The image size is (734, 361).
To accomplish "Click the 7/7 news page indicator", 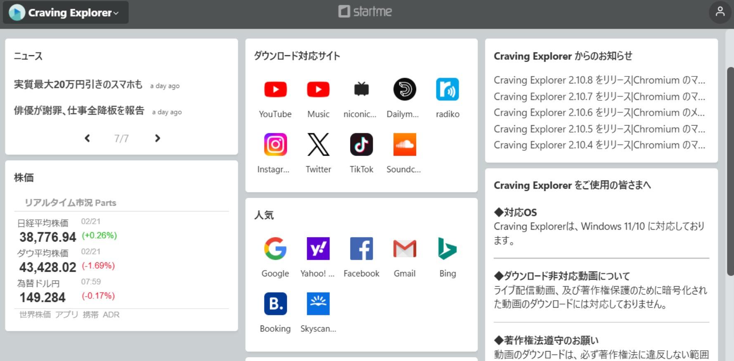I will coord(121,138).
